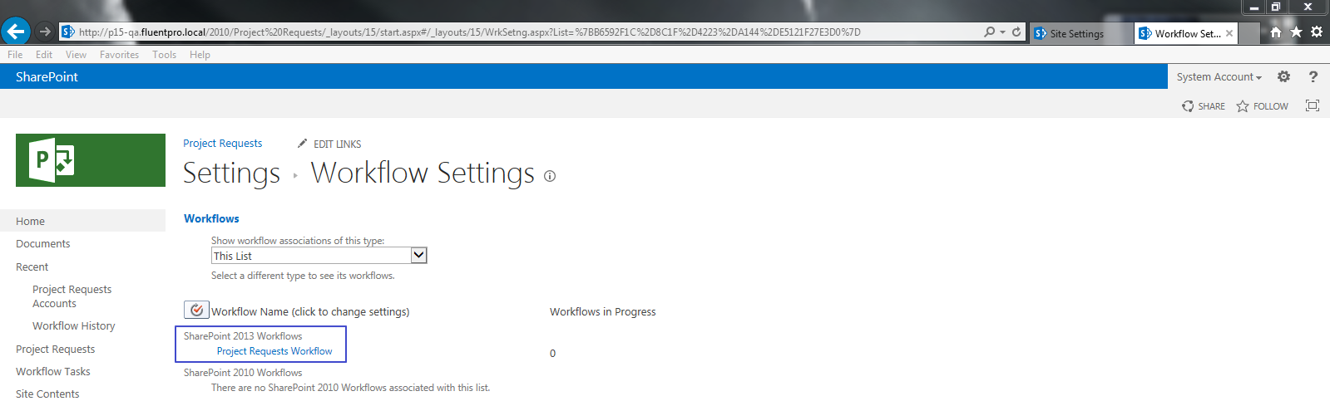Click the search magnifier icon in address bar

tap(990, 32)
